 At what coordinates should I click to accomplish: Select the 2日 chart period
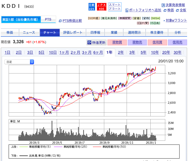pyautogui.click(x=19, y=53)
